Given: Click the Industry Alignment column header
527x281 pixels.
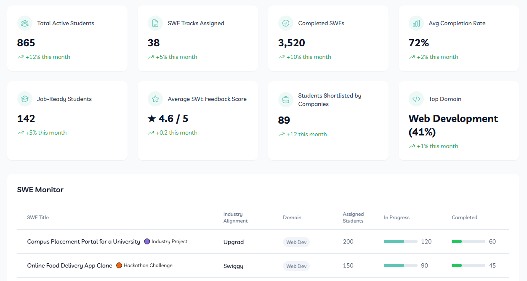Looking at the screenshot, I should pos(236,217).
